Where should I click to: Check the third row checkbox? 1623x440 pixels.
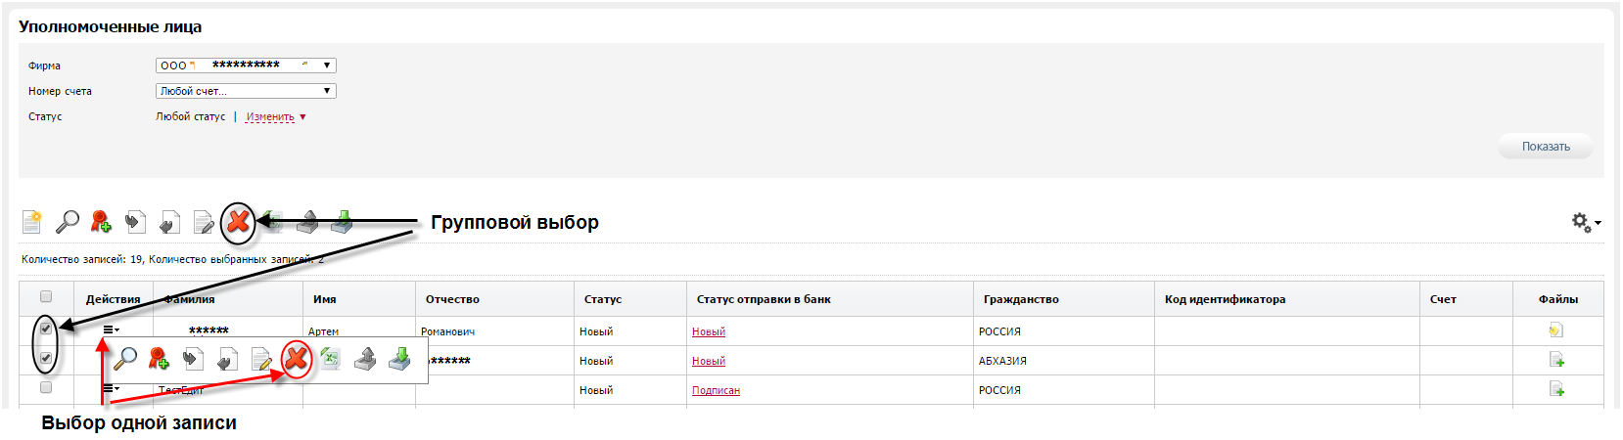point(45,387)
